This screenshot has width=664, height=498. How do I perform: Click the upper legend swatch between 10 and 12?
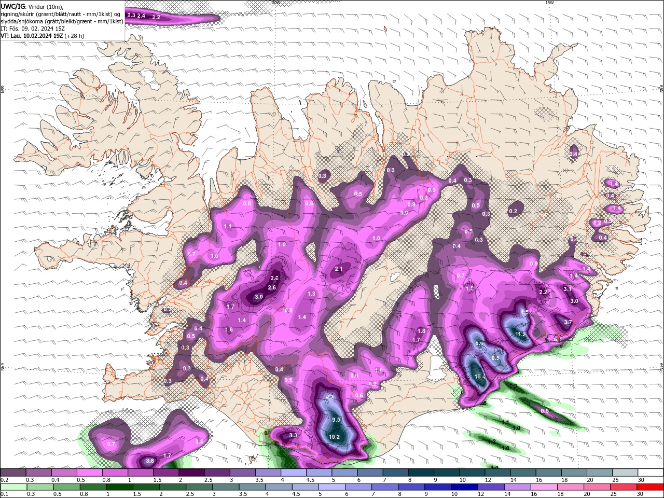[471, 473]
